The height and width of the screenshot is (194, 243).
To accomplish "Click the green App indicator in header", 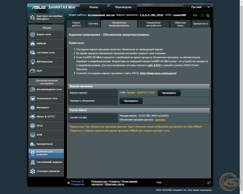I will point(195,15).
